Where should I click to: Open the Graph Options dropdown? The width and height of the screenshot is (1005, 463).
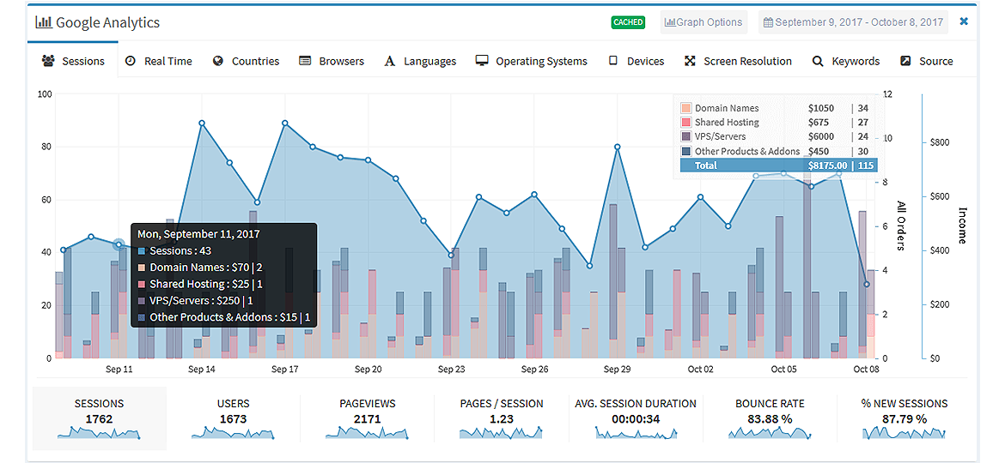(703, 21)
